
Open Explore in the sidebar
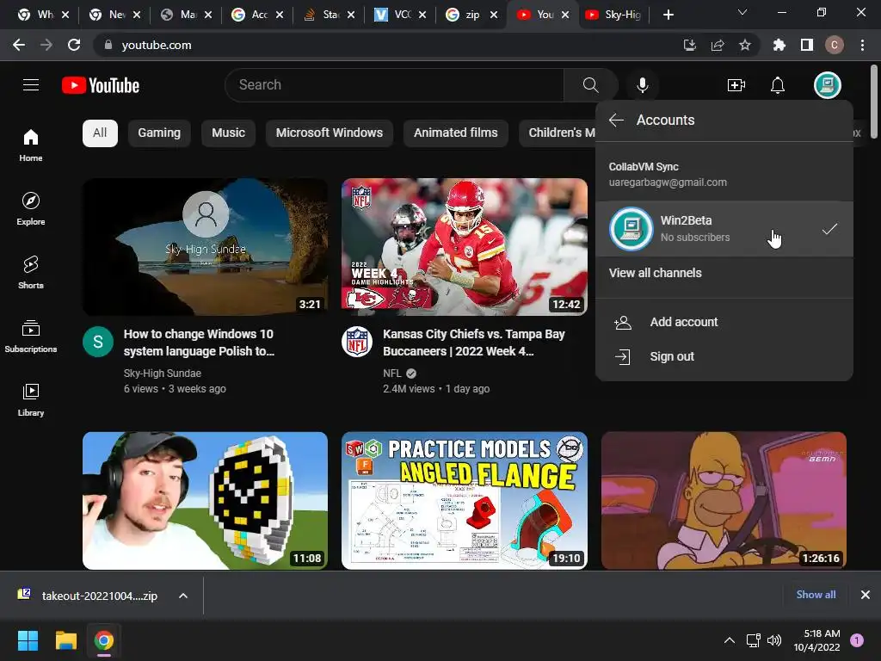pos(31,209)
